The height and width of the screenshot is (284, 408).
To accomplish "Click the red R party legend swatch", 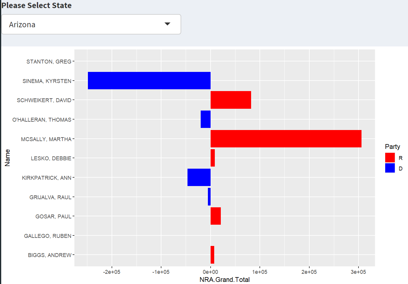I will click(390, 158).
